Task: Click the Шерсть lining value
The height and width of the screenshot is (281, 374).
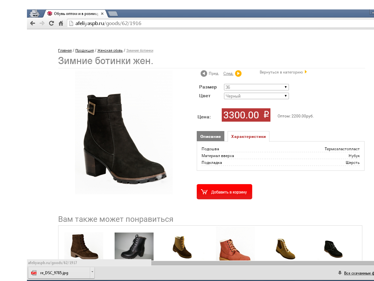Action: tap(353, 163)
